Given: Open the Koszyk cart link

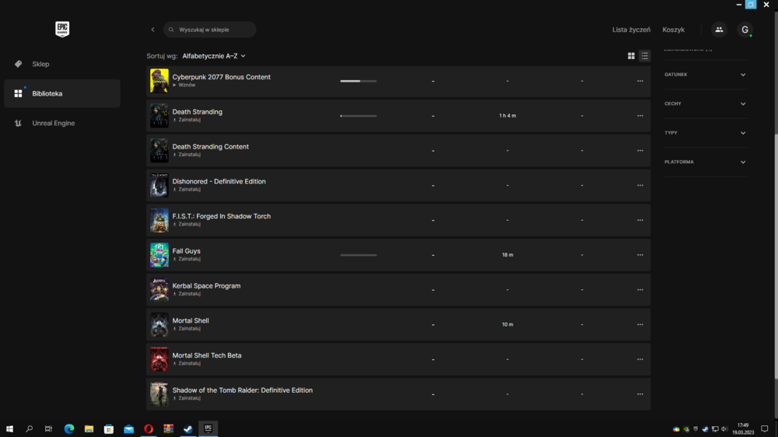Looking at the screenshot, I should 673,30.
